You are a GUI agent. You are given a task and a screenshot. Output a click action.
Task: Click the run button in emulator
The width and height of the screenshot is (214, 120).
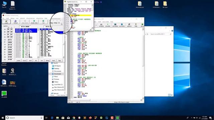click(43, 22)
